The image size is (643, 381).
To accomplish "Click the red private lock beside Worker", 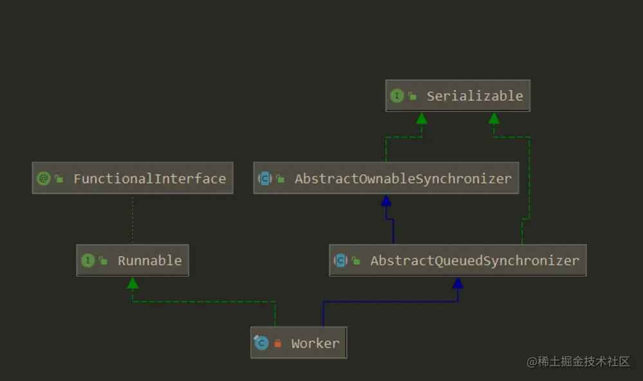I will click(x=277, y=343).
